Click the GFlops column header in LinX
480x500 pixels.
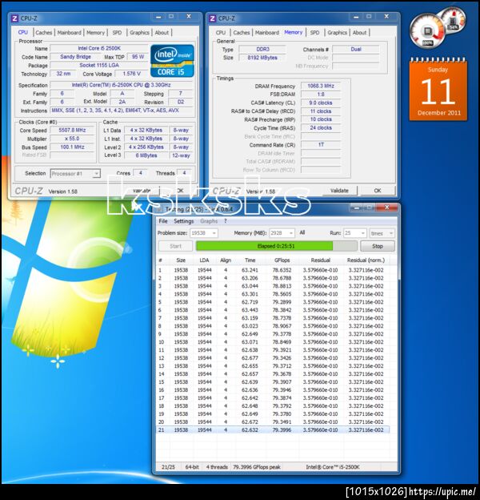click(282, 260)
